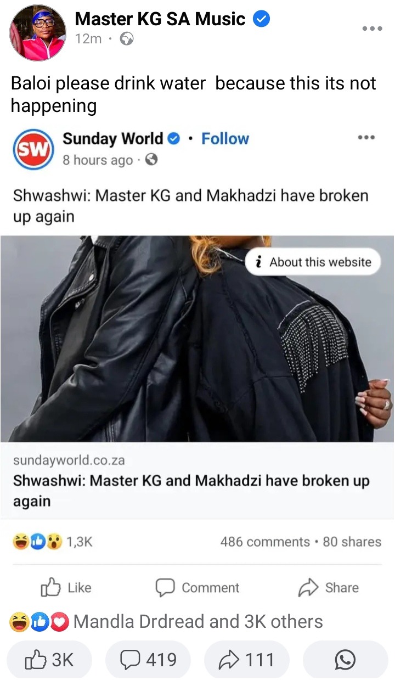Tap the Sunday World SW logo
395x680 pixels.
[x=33, y=149]
